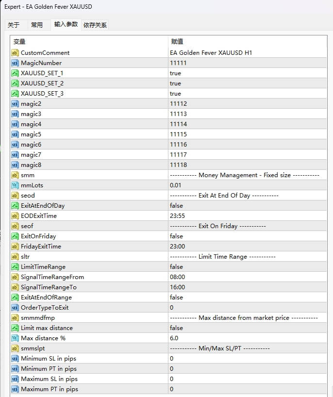The image size is (333, 397).
Task: Switch to the 常用 tab
Action: (x=37, y=25)
